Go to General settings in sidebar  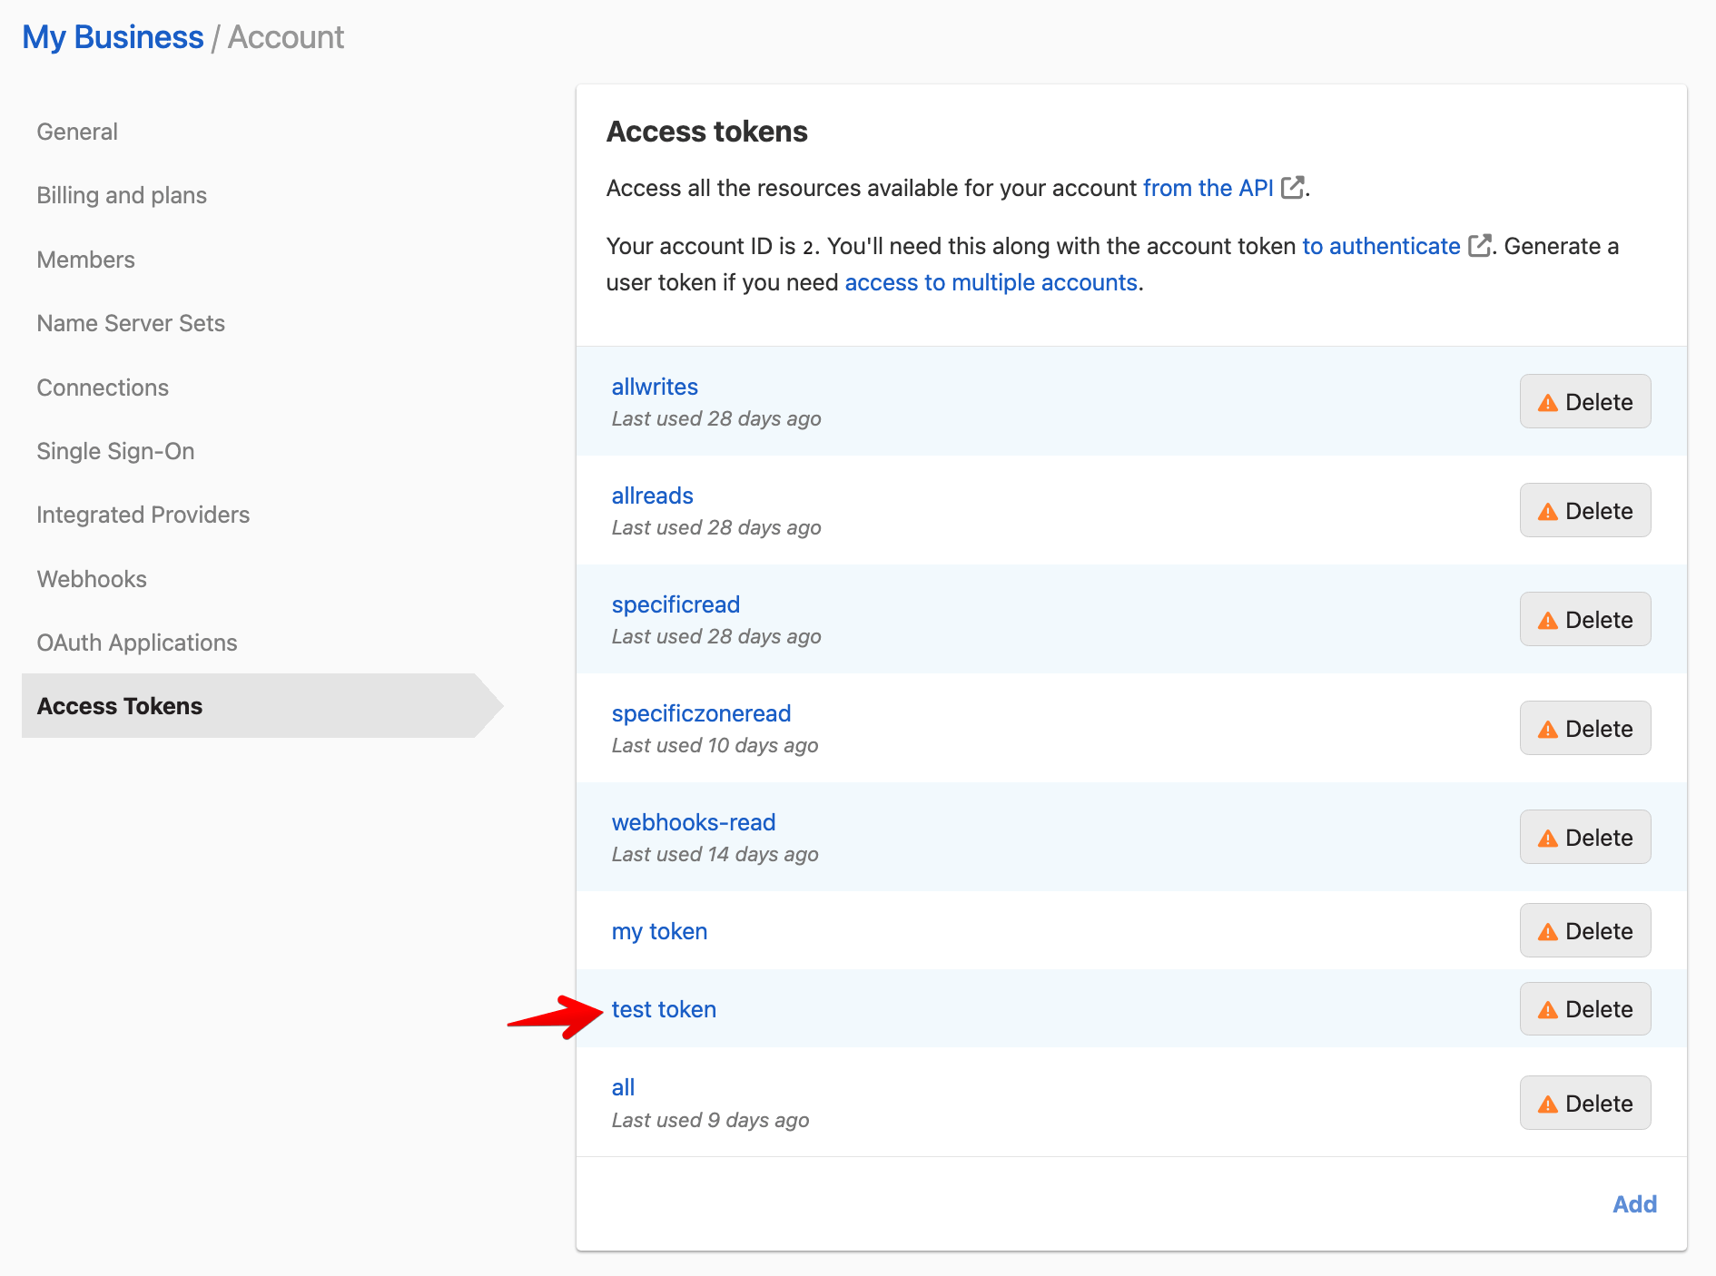tap(77, 132)
